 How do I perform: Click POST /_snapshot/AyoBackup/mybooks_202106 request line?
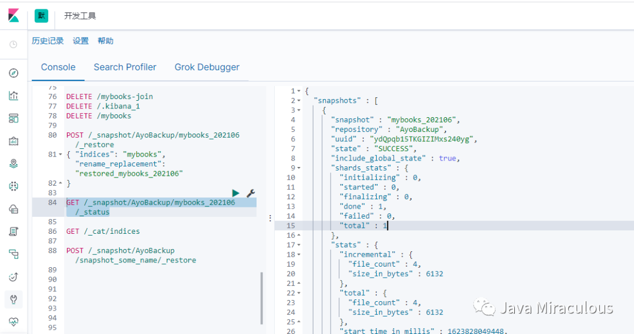pyautogui.click(x=153, y=135)
